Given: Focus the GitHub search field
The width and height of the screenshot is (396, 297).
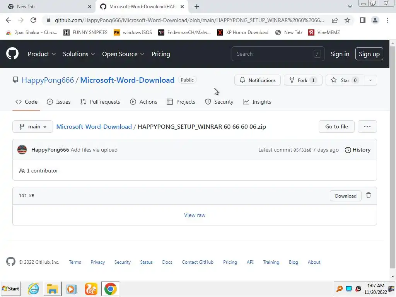Looking at the screenshot, I should click(x=278, y=54).
